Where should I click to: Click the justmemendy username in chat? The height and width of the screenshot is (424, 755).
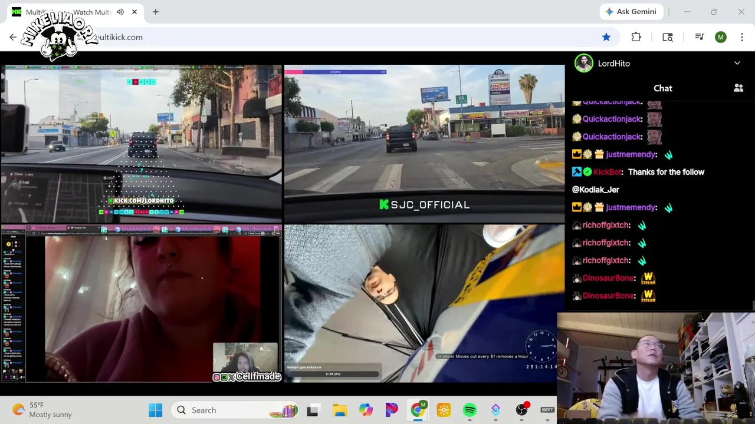pyautogui.click(x=631, y=154)
